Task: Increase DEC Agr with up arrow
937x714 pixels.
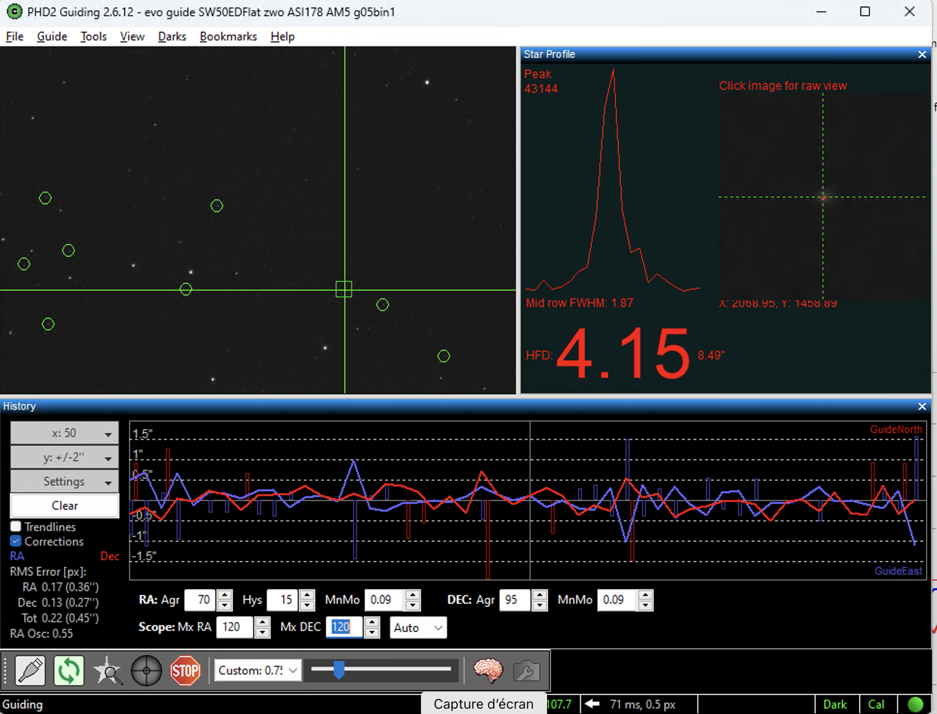Action: (539, 595)
